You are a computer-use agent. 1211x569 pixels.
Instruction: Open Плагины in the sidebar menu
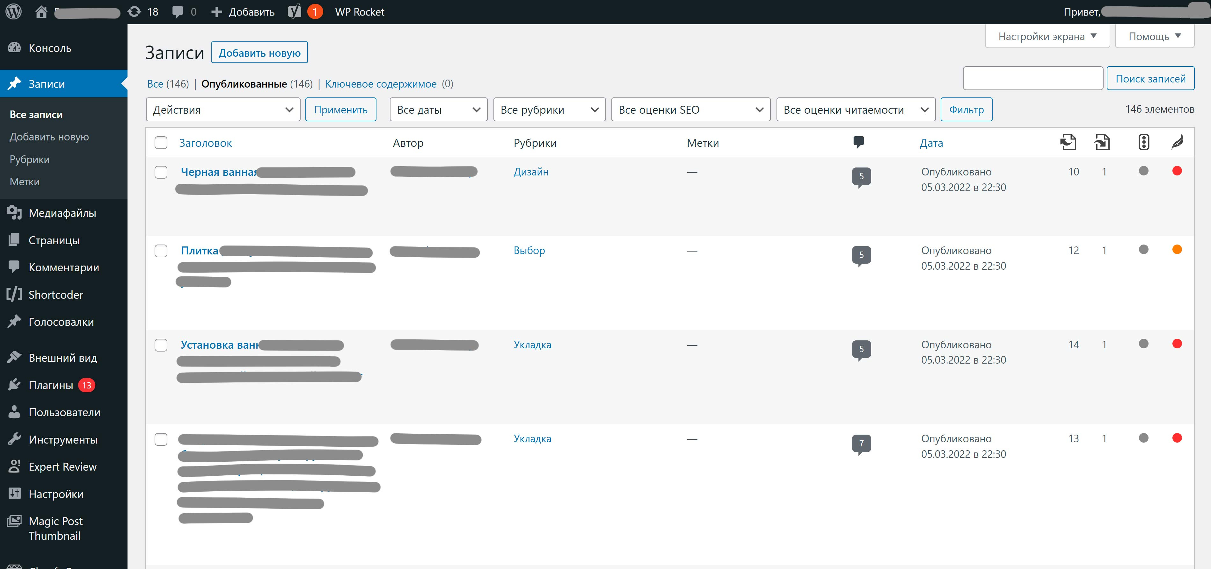pyautogui.click(x=51, y=386)
